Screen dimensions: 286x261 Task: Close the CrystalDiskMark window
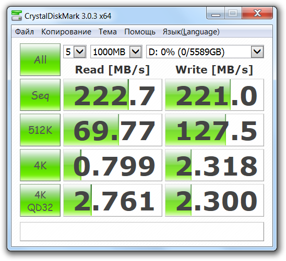(x=257, y=13)
